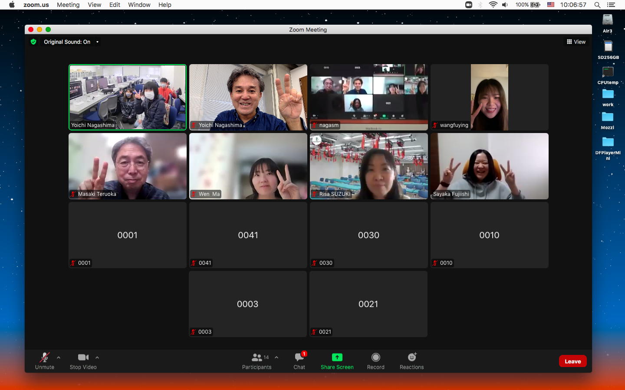
Task: Click the menu bar clock 10:06:57
Action: tap(573, 5)
